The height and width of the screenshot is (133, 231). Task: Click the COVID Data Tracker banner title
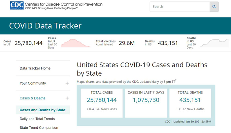coord(45,26)
